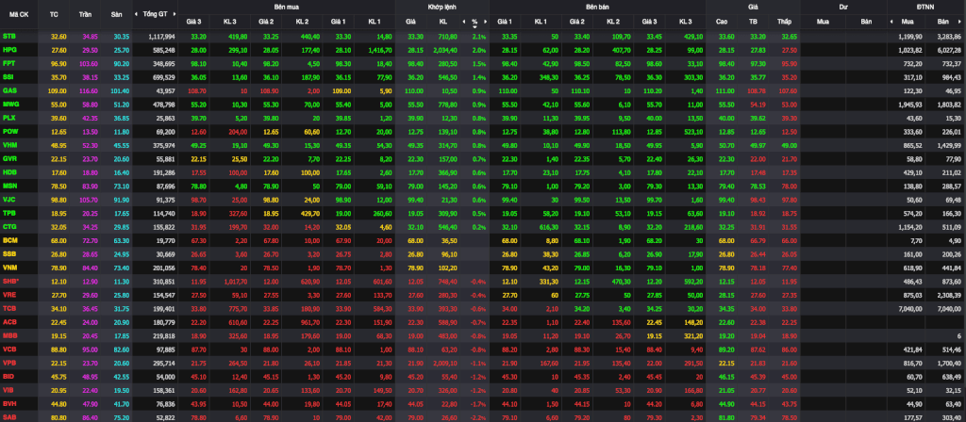The width and height of the screenshot is (966, 422).
Task: Click the left arrow beside Tổng GT header
Action: point(138,13)
